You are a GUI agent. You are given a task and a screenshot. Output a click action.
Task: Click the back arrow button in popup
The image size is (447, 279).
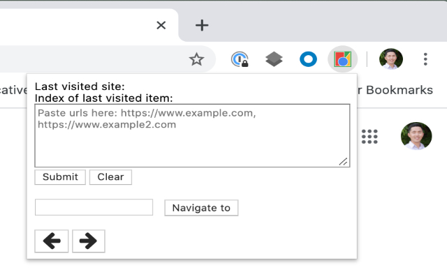pos(52,241)
